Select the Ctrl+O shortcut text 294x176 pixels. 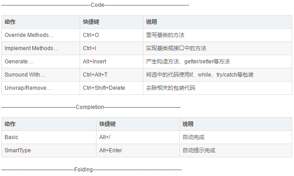[91, 35]
